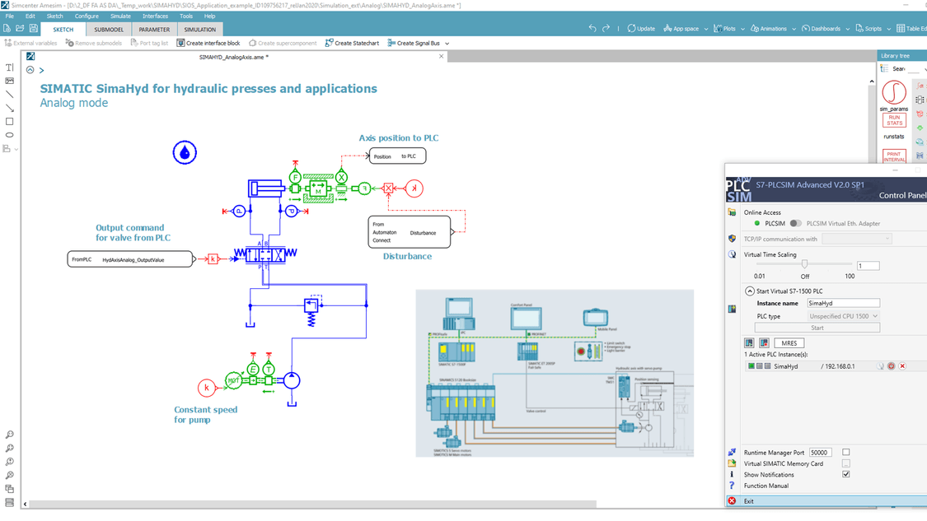
Task: Select the Text annotation tool
Action: point(9,67)
